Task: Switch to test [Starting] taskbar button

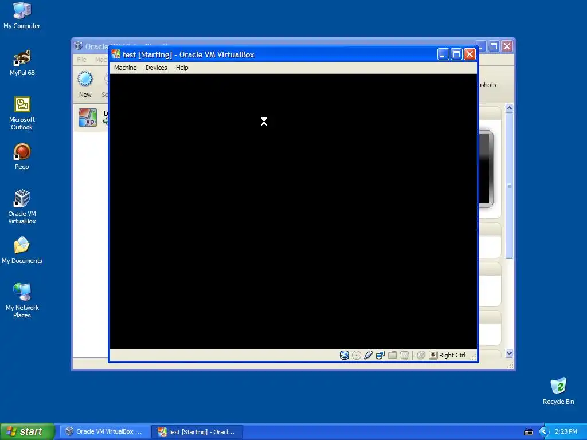Action: click(198, 431)
